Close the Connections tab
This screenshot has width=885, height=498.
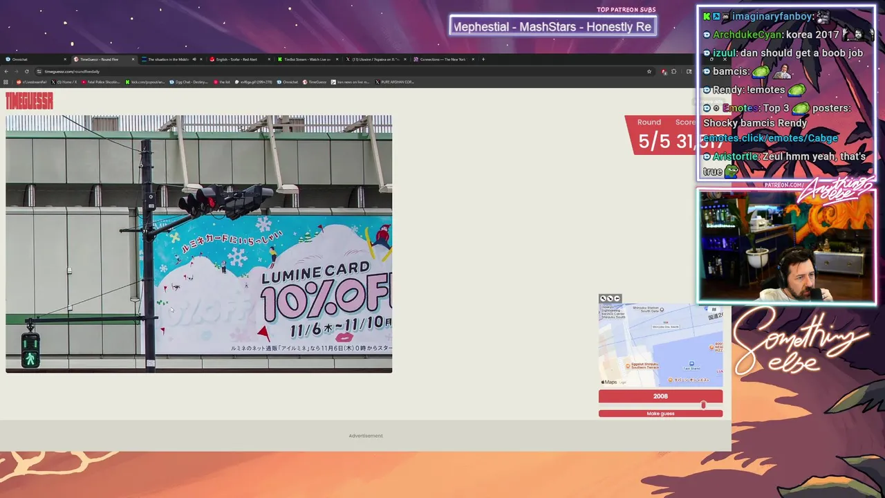(x=473, y=59)
